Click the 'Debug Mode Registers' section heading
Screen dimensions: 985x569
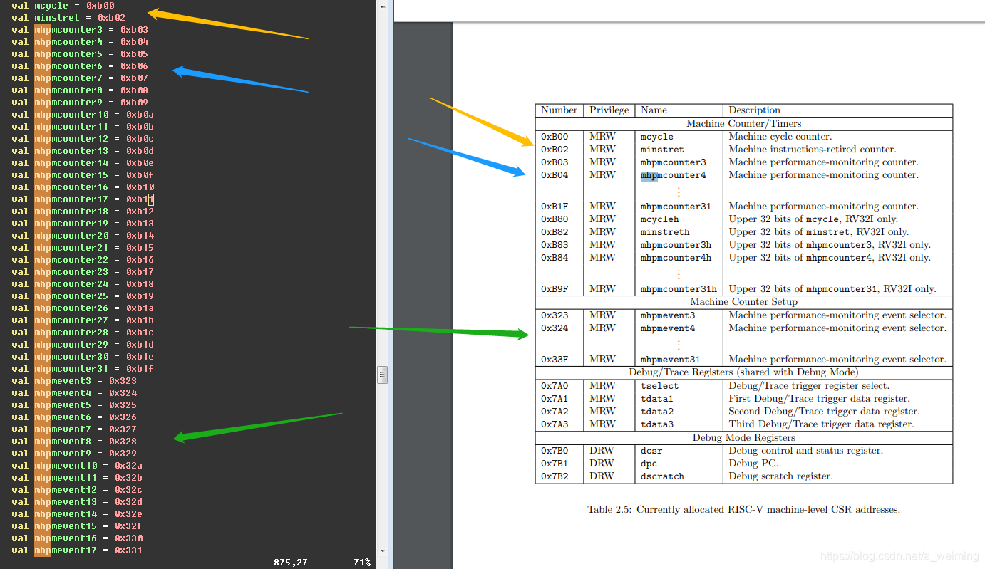pyautogui.click(x=743, y=437)
